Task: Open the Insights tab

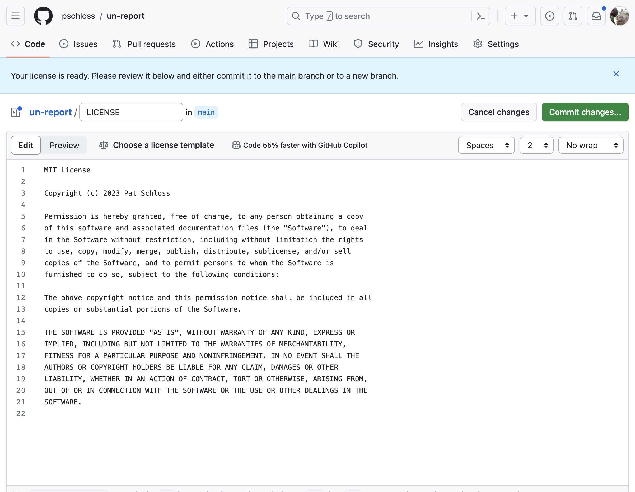Action: (436, 44)
